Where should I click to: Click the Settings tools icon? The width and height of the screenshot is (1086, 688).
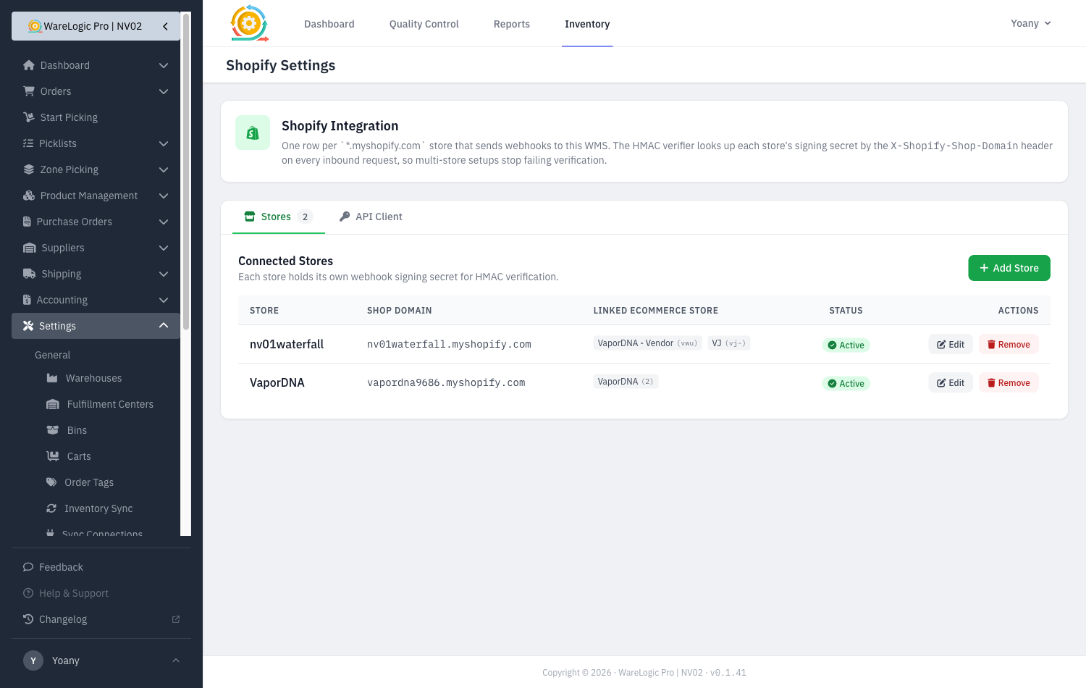28,326
